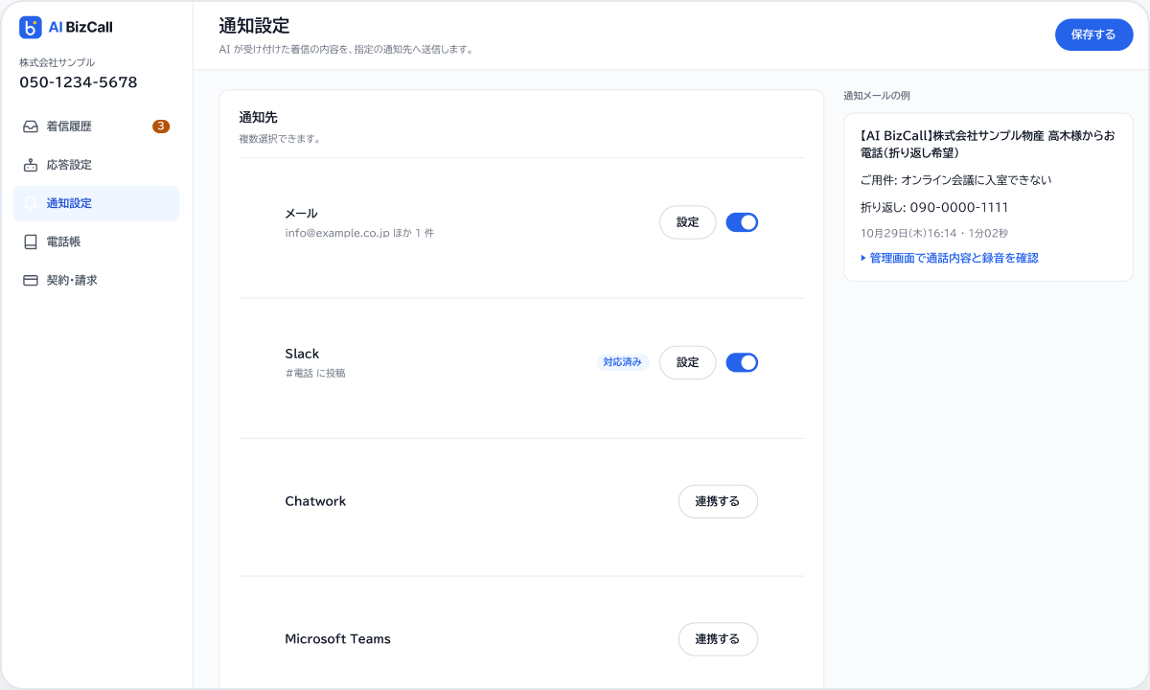The height and width of the screenshot is (690, 1150).
Task: Open 設定 for Slack notifications
Action: tap(688, 362)
